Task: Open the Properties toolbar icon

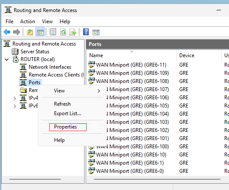Action: coord(53,32)
